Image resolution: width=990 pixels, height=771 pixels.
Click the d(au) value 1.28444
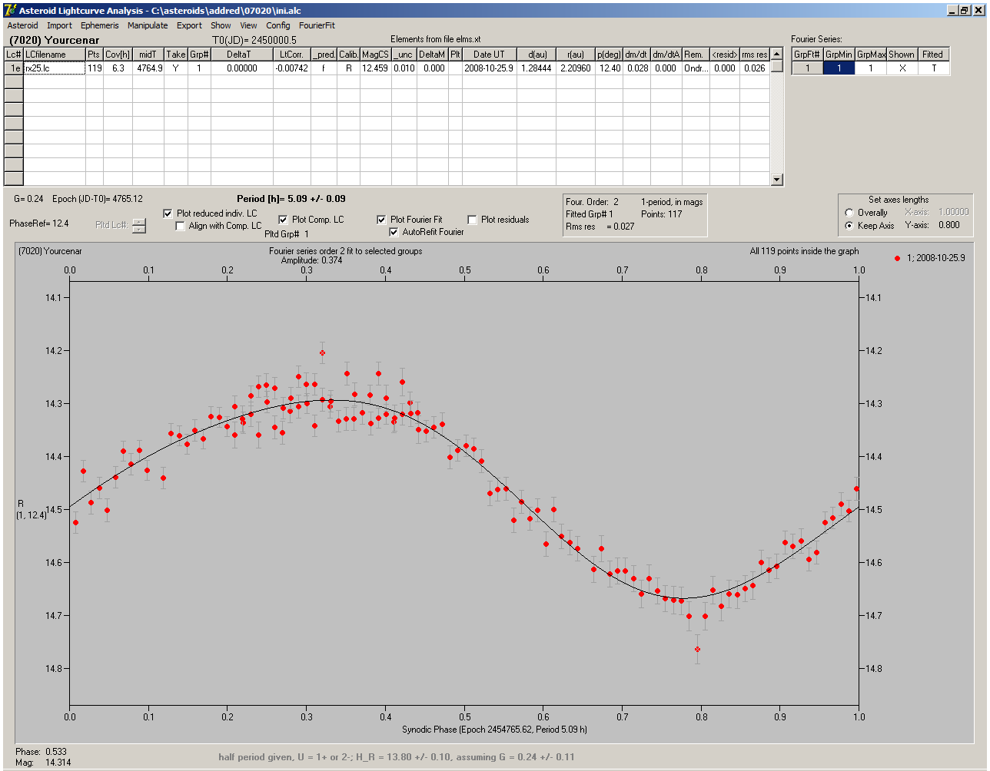pos(536,68)
